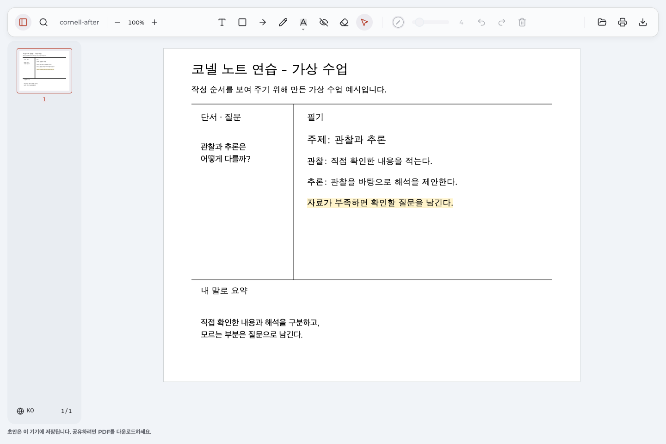Click the subtitle 작성 순서를 보여 주기 line
Image resolution: width=666 pixels, height=444 pixels.
pyautogui.click(x=289, y=89)
